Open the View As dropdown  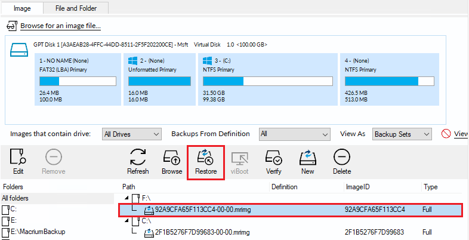click(x=402, y=134)
